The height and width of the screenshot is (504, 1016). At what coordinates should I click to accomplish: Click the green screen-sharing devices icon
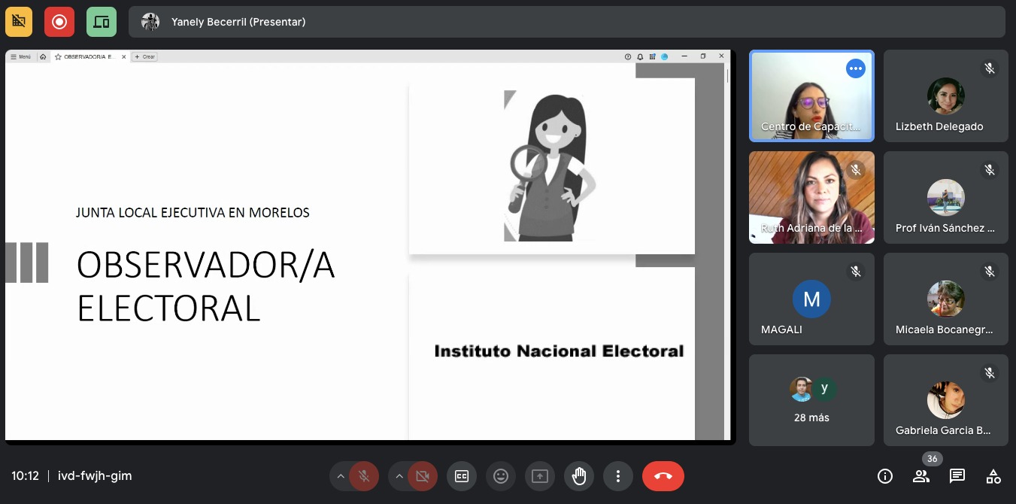[102, 22]
